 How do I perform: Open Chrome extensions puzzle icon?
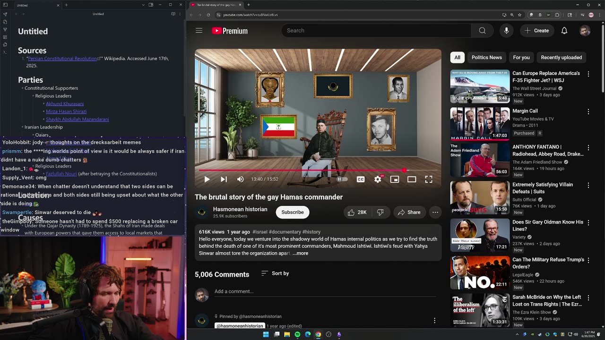pyautogui.click(x=557, y=15)
